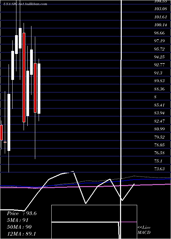Image resolution: width=171 pixels, height=239 pixels.
Task: Click the '12MA : 89.1' legend entry
Action: (x=21, y=234)
